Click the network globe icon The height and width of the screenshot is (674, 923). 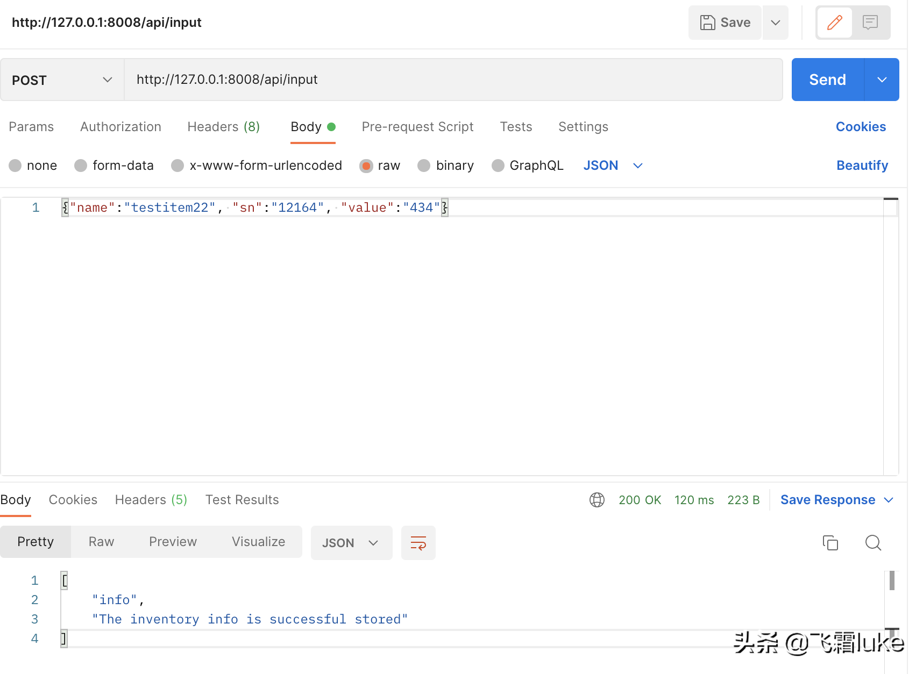(597, 500)
